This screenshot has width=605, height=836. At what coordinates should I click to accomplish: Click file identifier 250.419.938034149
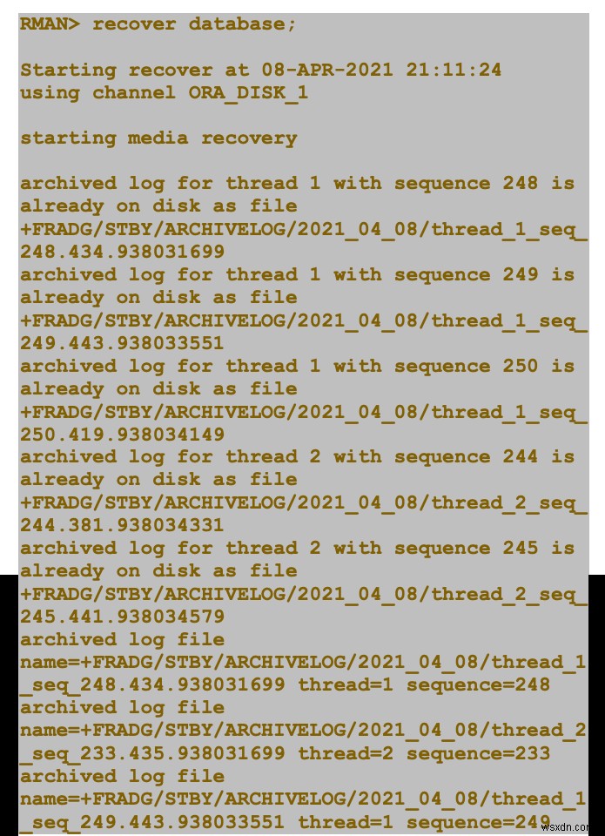122,434
